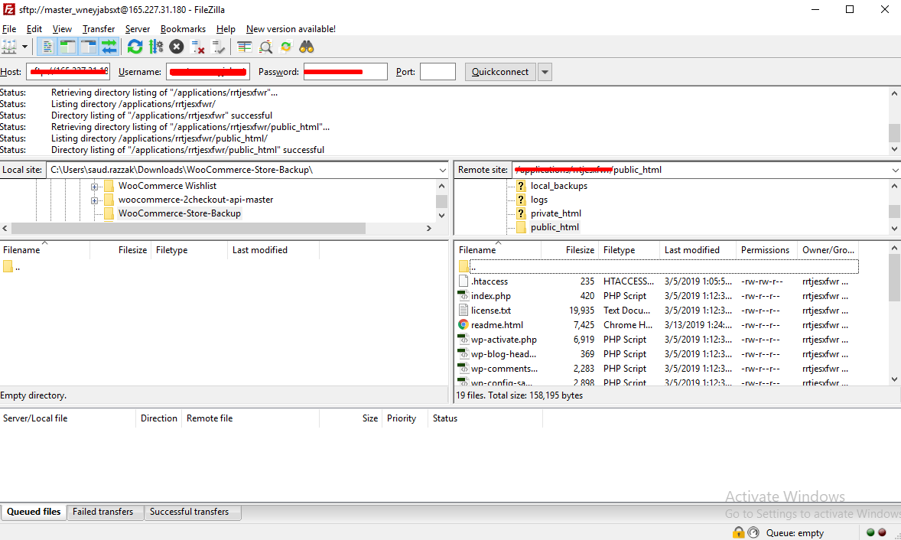Click the wp-activate.php file icon
901x540 pixels.
(464, 340)
